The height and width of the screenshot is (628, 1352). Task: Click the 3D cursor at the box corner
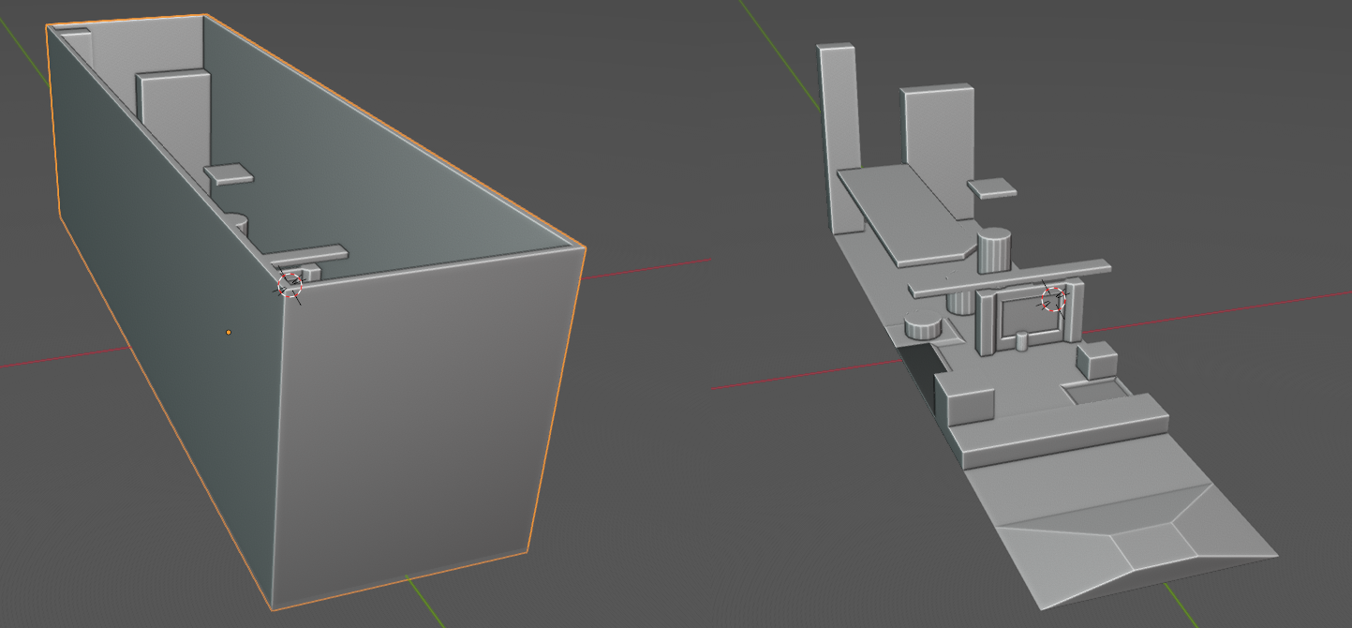point(290,284)
